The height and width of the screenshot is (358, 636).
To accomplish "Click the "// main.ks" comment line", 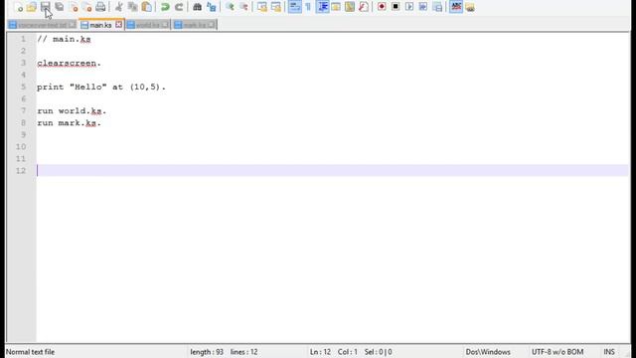I will [64, 39].
